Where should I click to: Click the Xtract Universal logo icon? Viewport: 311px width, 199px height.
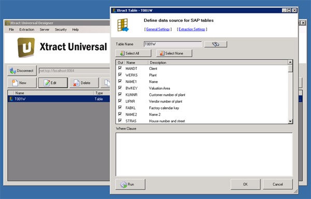(26, 48)
